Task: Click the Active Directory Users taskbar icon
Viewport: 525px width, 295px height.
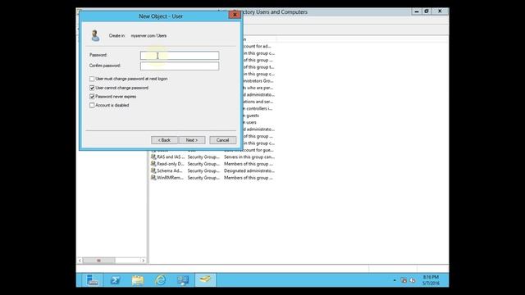Action: (x=205, y=279)
